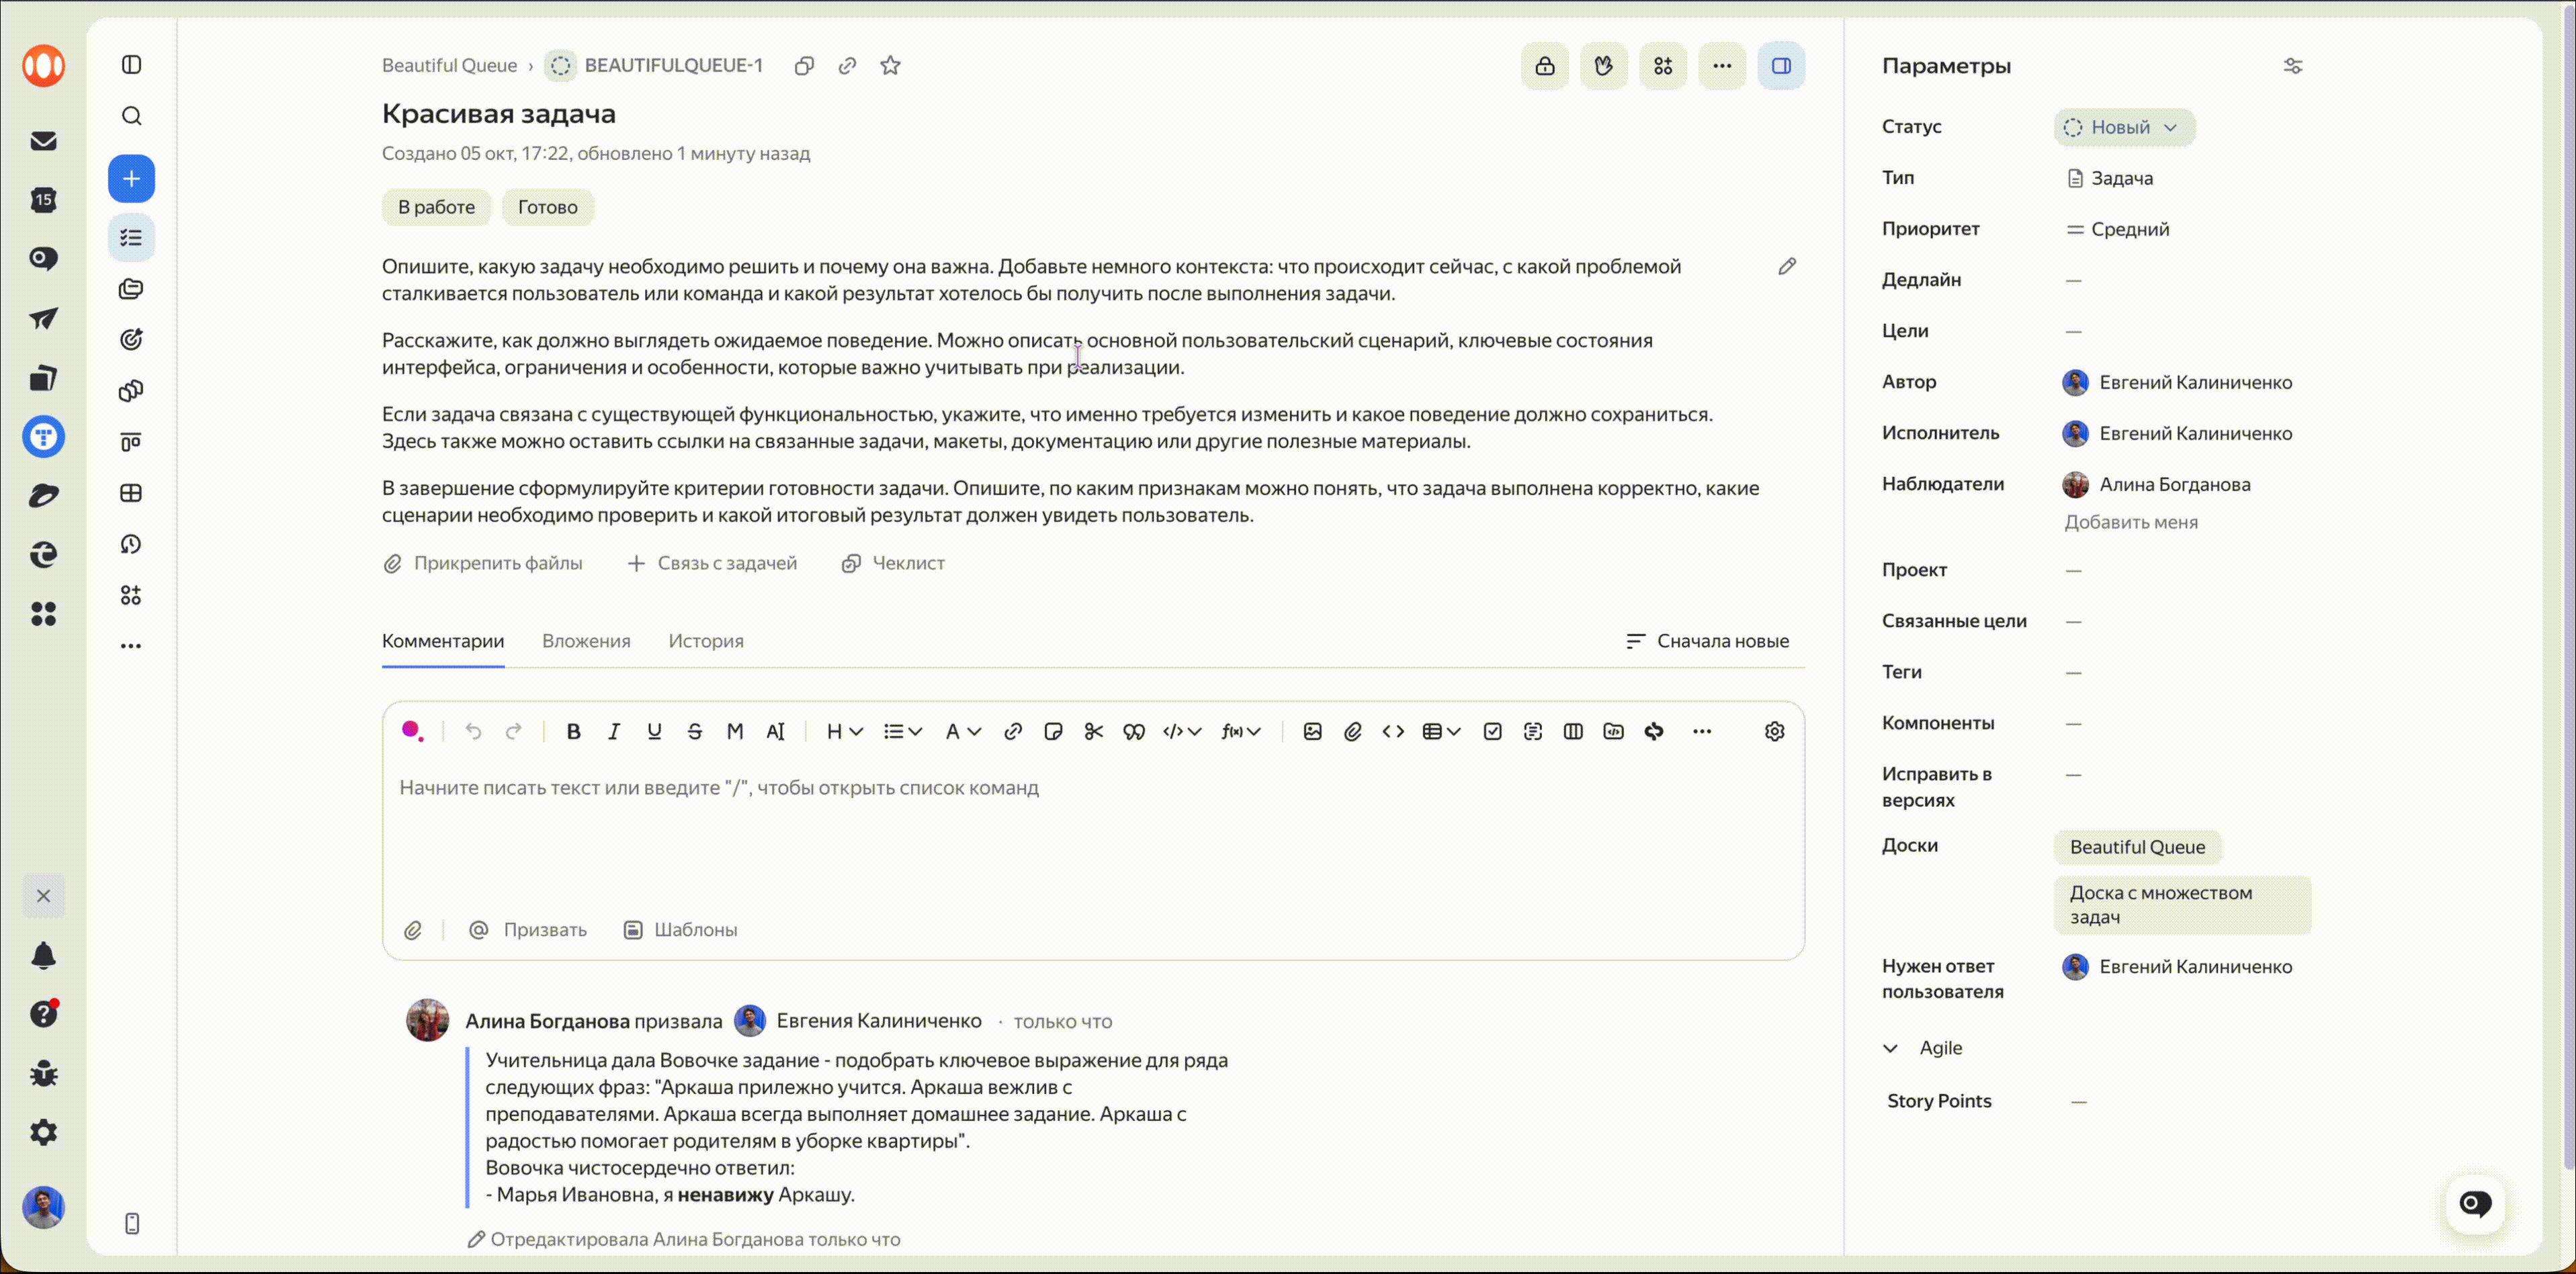Insert a checkbox list in editor
This screenshot has width=2576, height=1274.
click(x=1492, y=732)
